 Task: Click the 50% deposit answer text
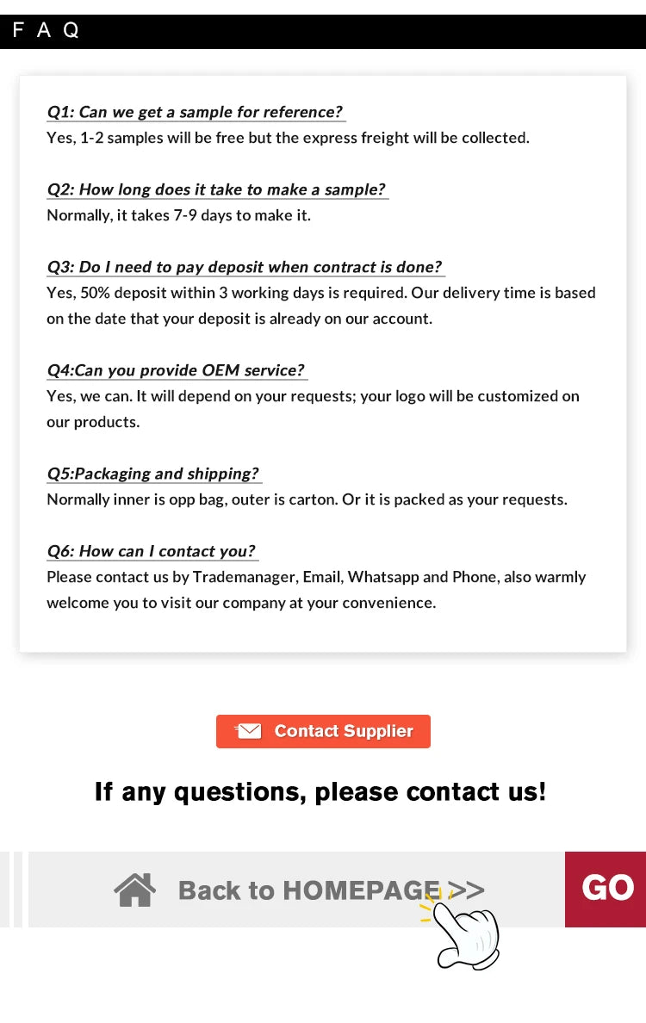320,306
